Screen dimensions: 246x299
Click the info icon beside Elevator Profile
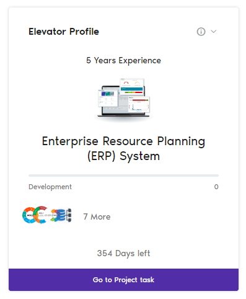201,32
